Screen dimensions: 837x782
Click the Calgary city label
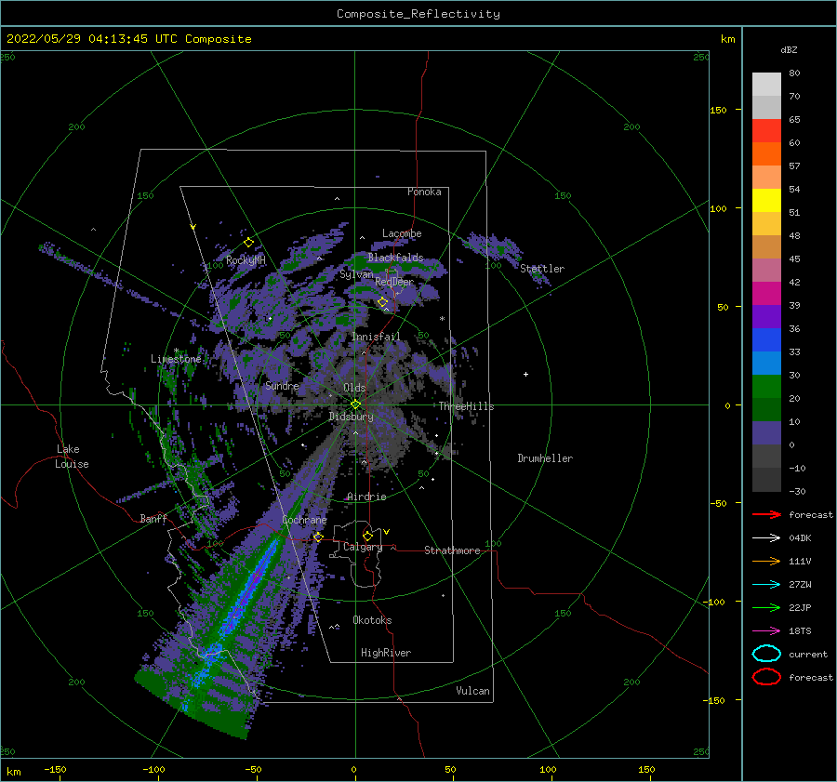point(363,547)
